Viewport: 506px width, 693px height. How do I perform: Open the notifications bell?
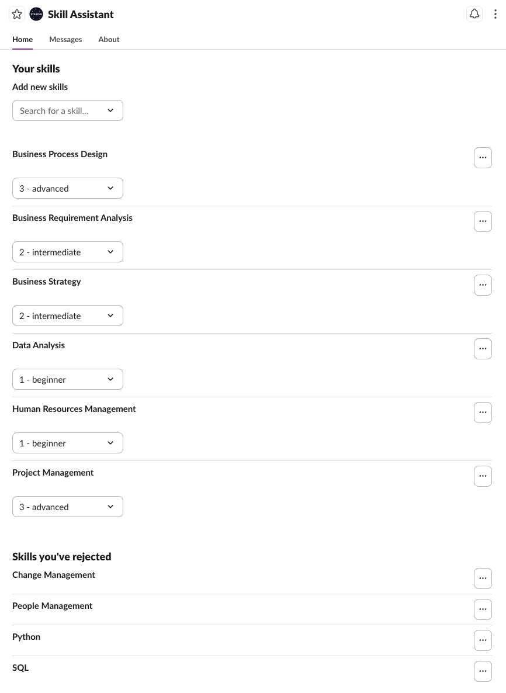(474, 14)
